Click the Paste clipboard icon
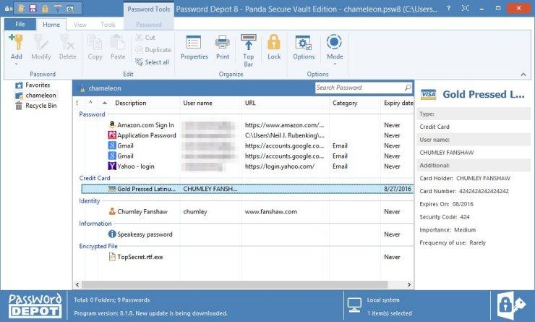 coord(118,43)
